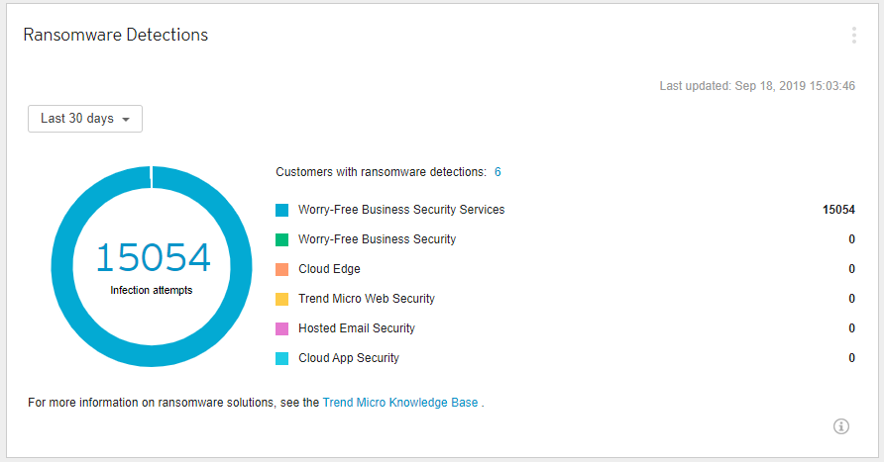884x462 pixels.
Task: Click the orange Cloud Edge swatch
Action: click(282, 269)
